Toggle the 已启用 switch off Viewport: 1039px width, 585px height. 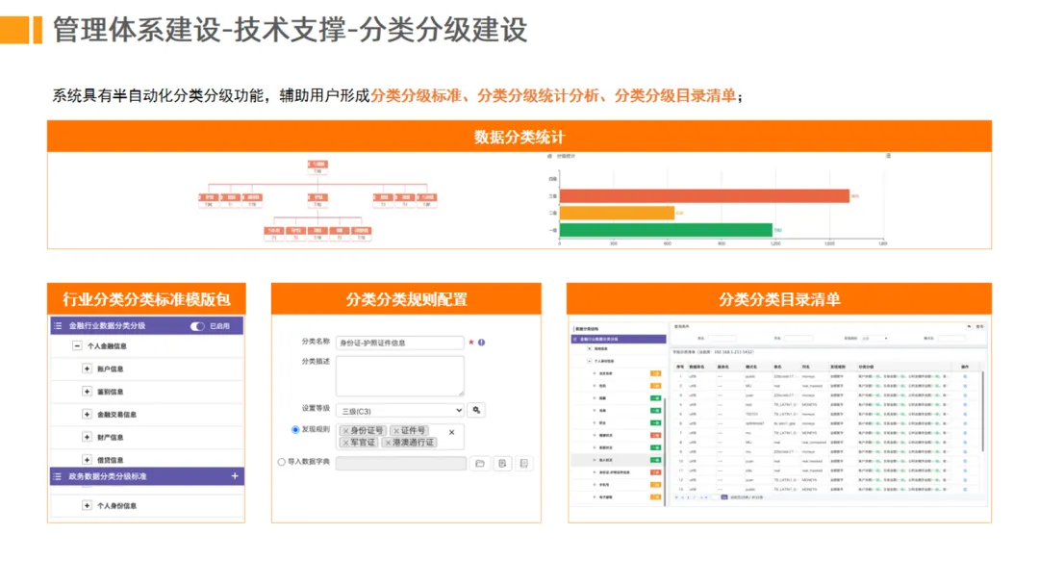(x=197, y=326)
